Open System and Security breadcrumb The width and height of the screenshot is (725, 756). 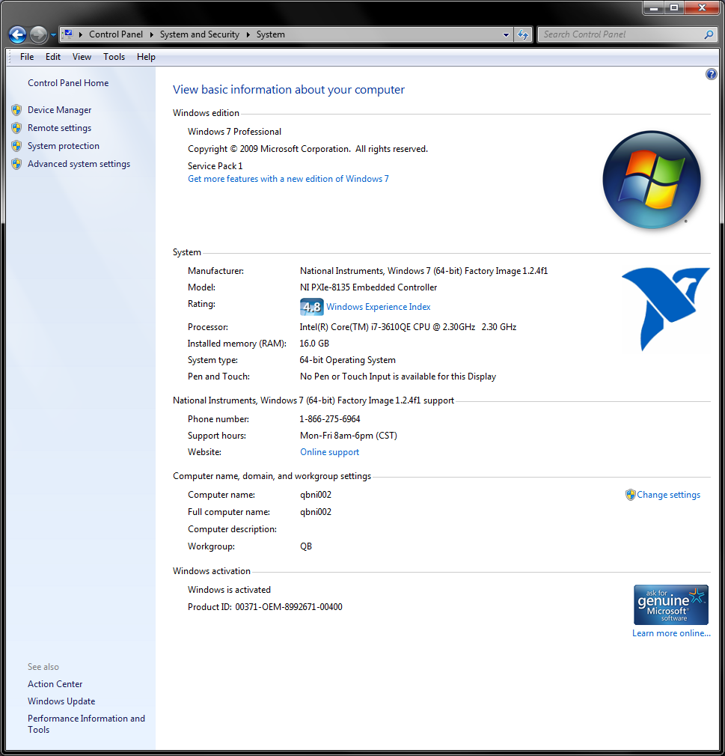pyautogui.click(x=200, y=34)
